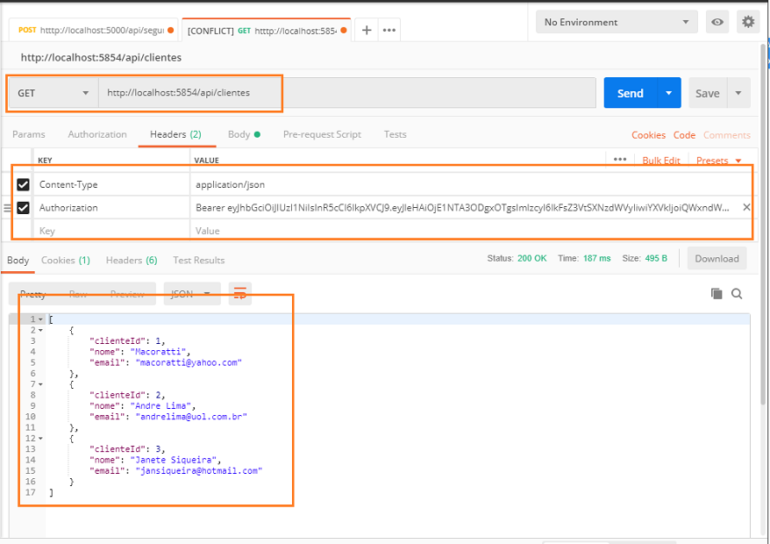
Task: Click the vertical scrollbar on the right
Action: pos(764,224)
